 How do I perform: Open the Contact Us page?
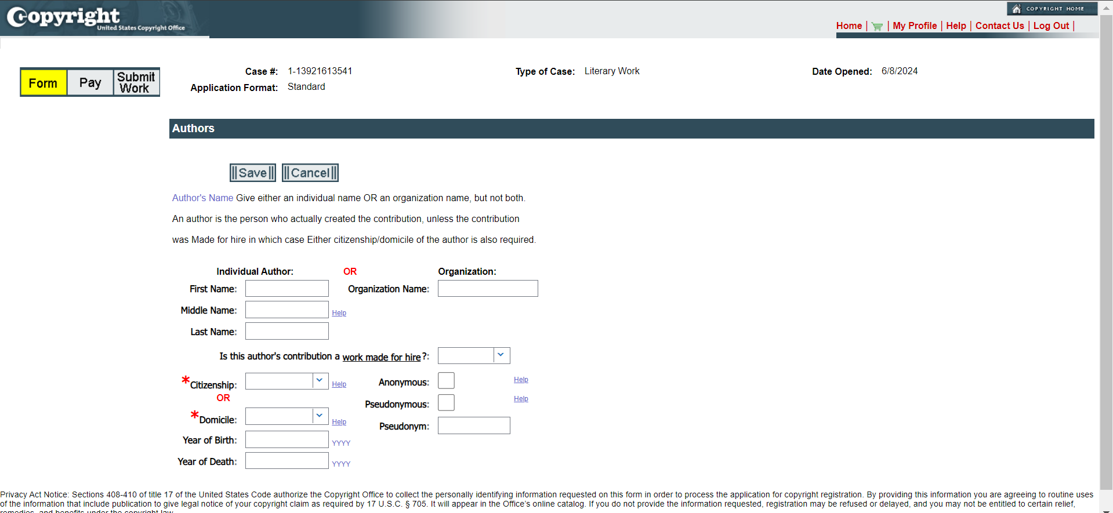tap(999, 26)
